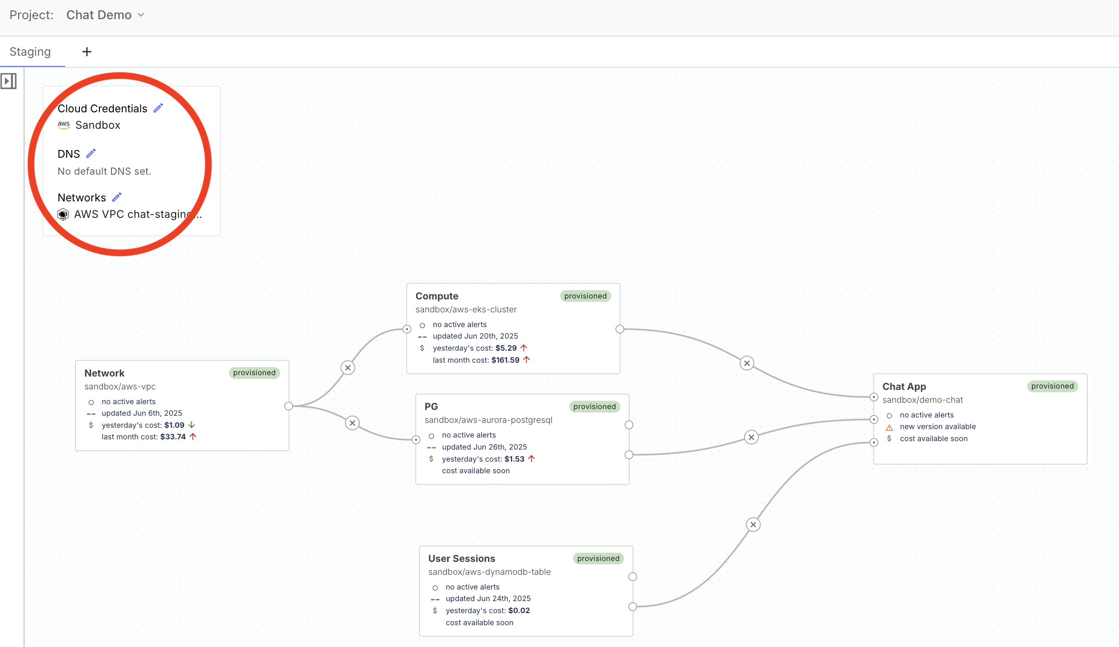Add a new environment tab with plus
This screenshot has width=1119, height=647.
click(x=87, y=52)
